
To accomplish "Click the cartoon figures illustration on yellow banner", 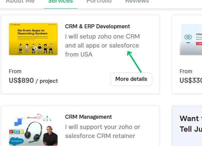I will pos(33,46).
